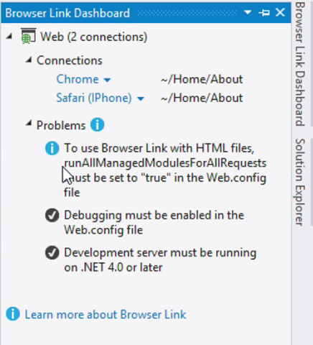Collapse the Web (2 connections) node
The image size is (313, 345).
(x=9, y=37)
